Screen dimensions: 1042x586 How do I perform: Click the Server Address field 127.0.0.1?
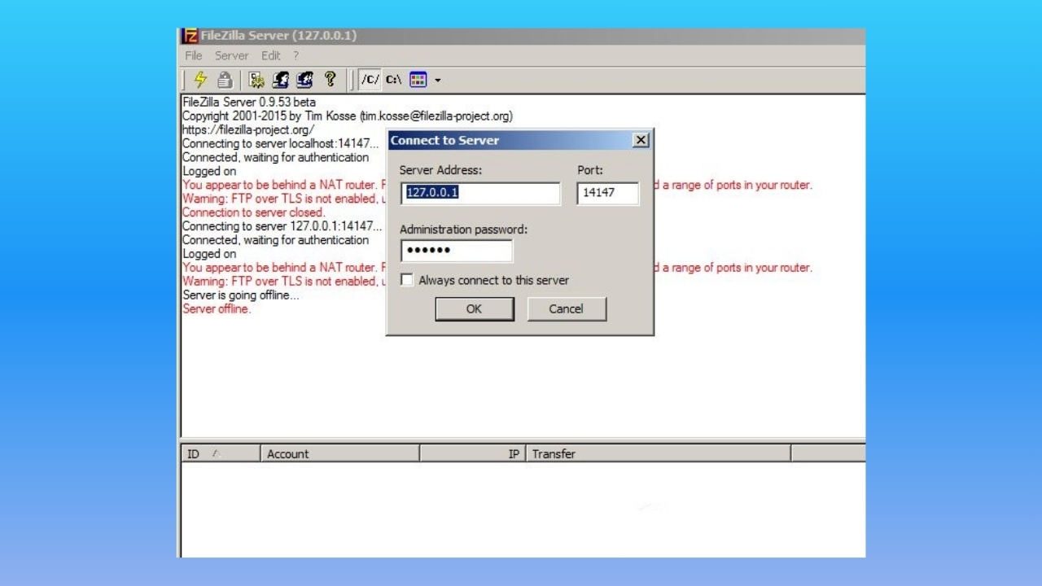coord(480,193)
